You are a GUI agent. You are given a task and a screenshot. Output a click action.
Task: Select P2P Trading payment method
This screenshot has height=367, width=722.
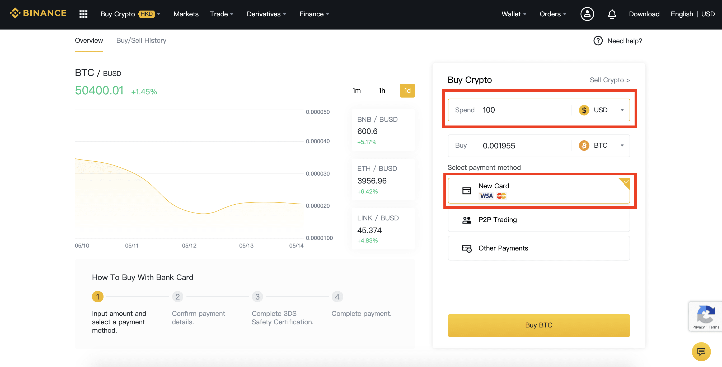point(538,220)
